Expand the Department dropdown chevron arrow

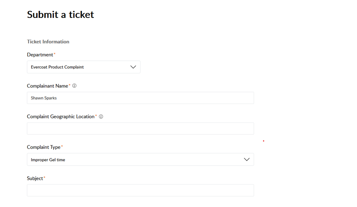(x=133, y=67)
